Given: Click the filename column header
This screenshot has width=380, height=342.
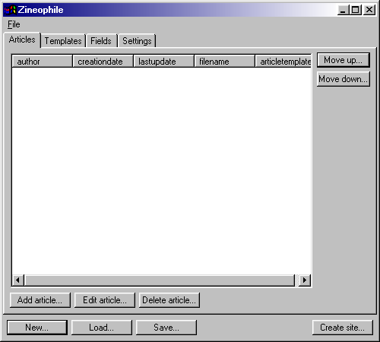Looking at the screenshot, I should coord(224,62).
